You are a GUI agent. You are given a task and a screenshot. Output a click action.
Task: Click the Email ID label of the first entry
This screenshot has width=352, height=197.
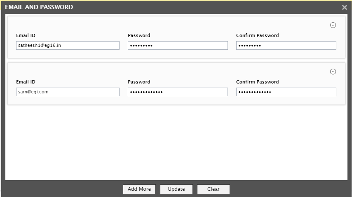(26, 35)
